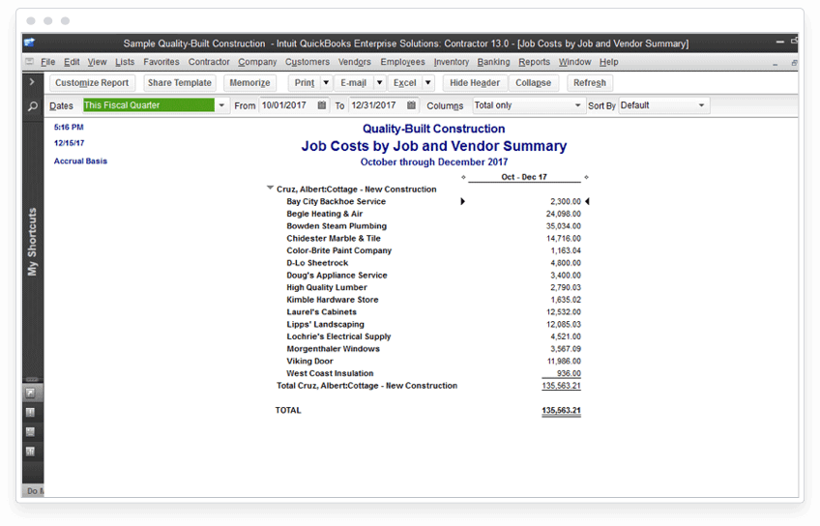Click the E-mail button
820x526 pixels.
[x=354, y=82]
